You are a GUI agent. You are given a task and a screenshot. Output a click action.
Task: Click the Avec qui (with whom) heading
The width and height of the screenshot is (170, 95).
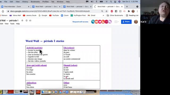coord(37,65)
